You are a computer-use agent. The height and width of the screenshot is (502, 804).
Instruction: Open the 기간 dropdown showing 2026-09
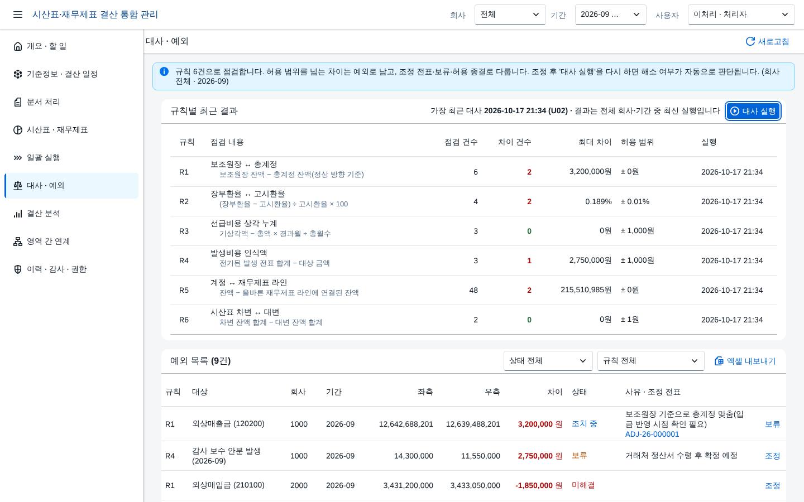[x=610, y=15]
